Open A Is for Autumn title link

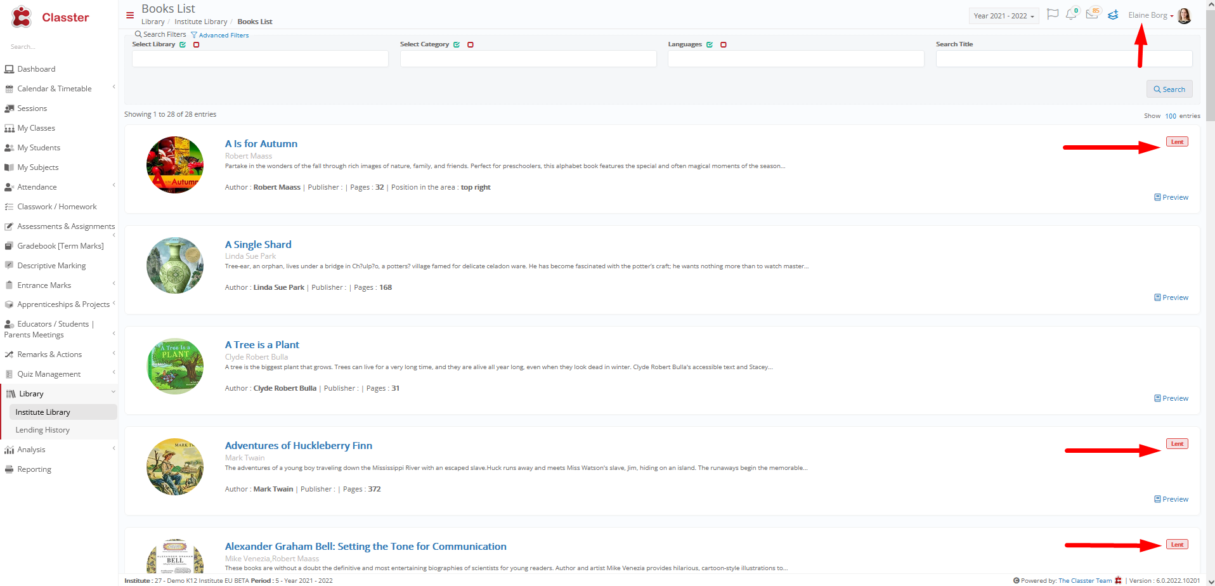pos(261,144)
